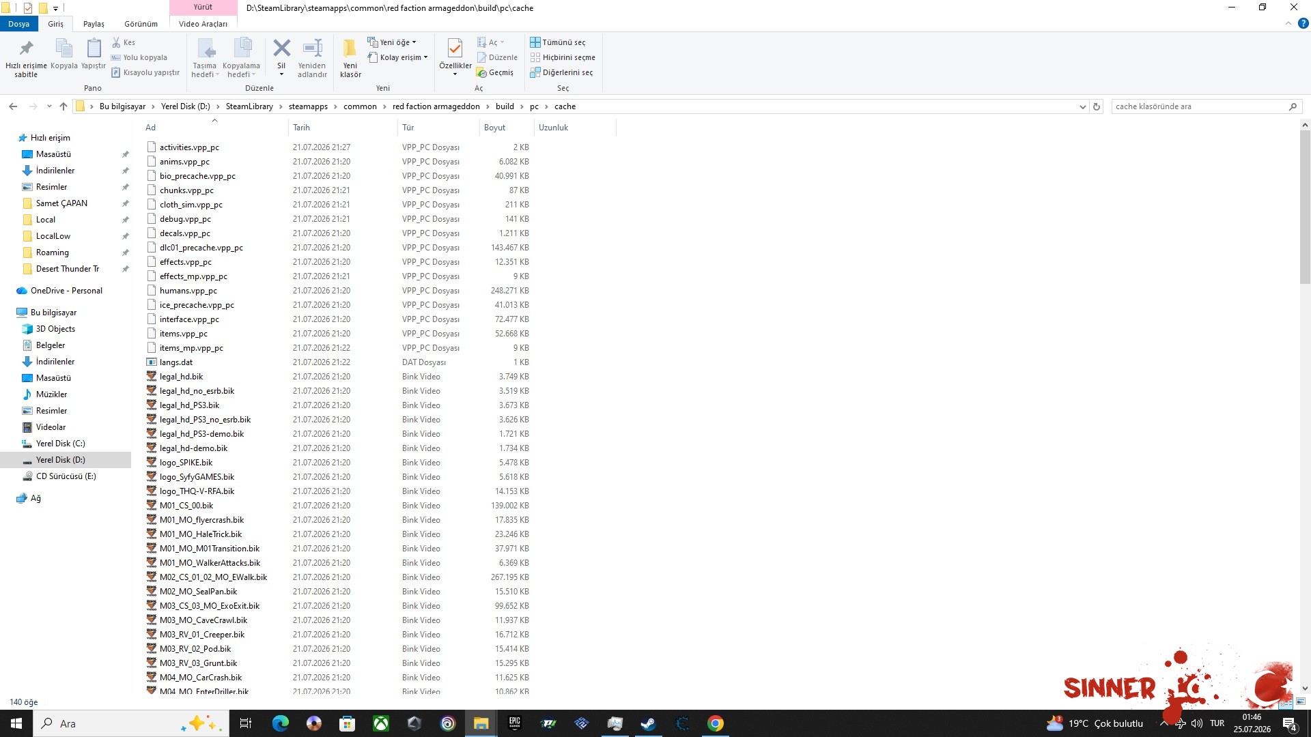Switch to the Paylaş tab
1311x737 pixels.
[x=94, y=24]
